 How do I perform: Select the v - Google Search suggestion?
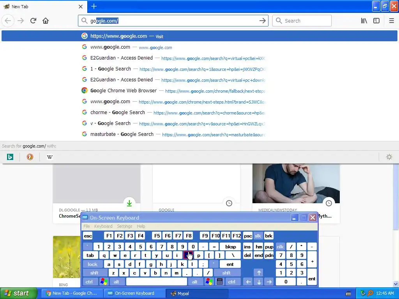pos(199,123)
